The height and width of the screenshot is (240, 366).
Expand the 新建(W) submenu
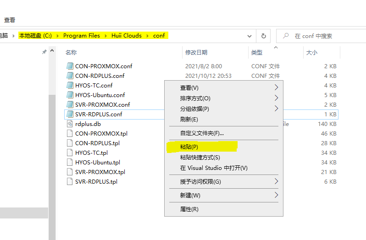click(x=276, y=195)
